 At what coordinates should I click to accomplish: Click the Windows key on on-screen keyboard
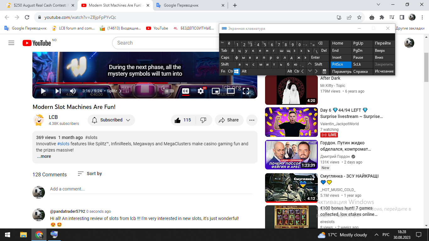(236, 72)
